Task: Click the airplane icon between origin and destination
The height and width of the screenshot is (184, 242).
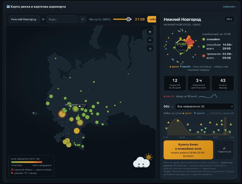Action: 43,19
